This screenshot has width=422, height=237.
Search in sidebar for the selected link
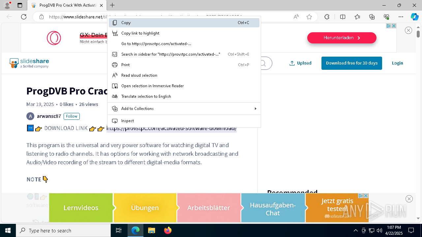[x=184, y=54]
